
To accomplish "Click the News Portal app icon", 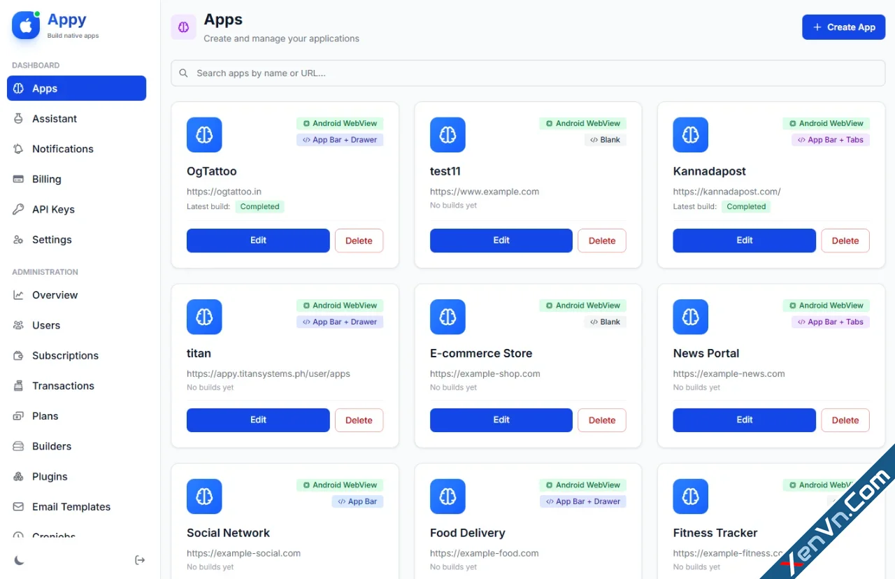I will pyautogui.click(x=690, y=317).
